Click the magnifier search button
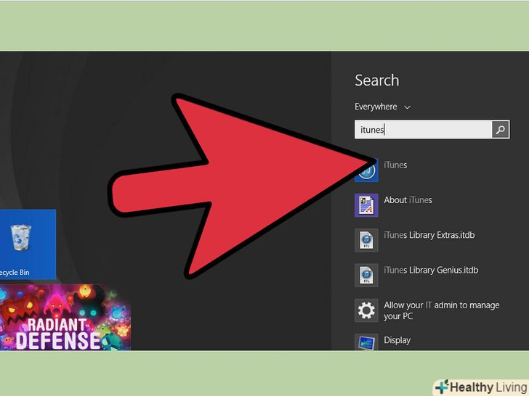This screenshot has width=529, height=396. click(501, 129)
